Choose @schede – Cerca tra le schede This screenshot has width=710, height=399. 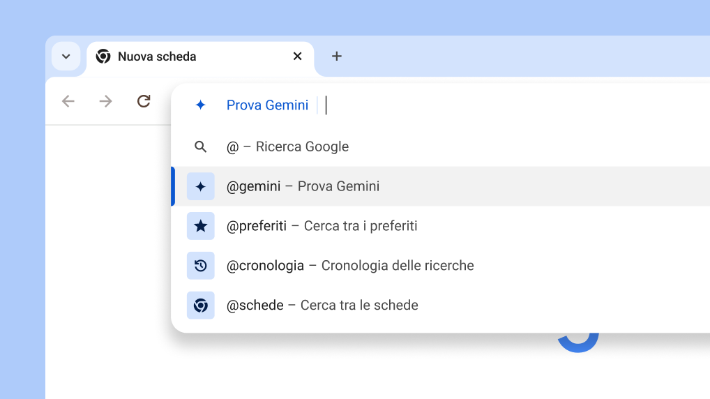click(x=441, y=306)
